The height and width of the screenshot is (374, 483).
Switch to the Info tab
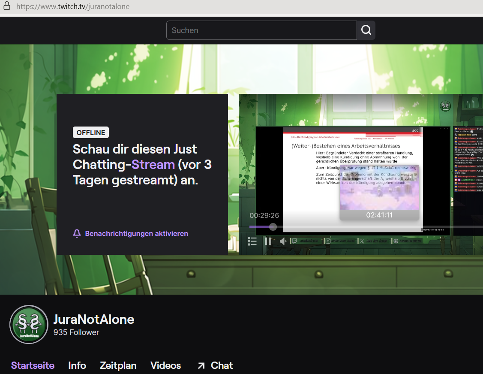pos(77,365)
